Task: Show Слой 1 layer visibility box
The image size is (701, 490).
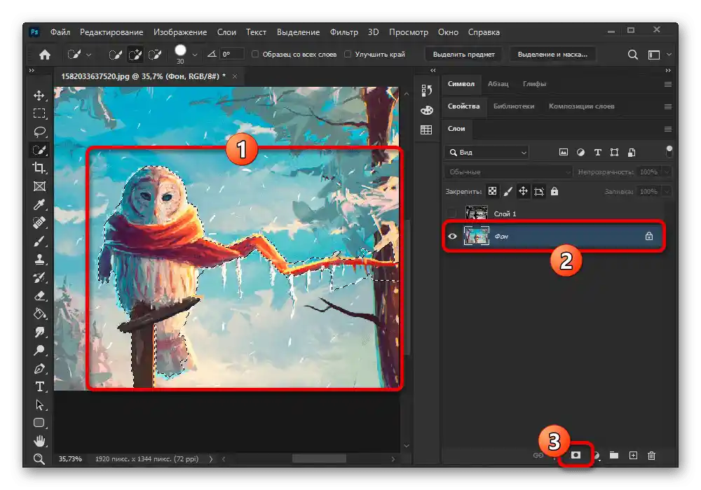Action: tap(452, 213)
